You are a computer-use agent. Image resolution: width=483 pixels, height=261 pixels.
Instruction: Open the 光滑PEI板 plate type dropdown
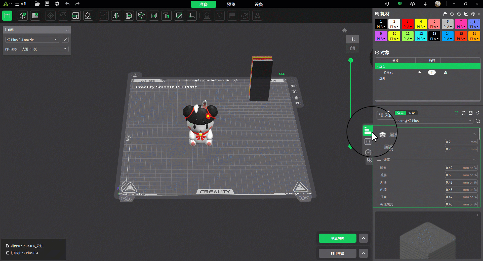[45, 49]
